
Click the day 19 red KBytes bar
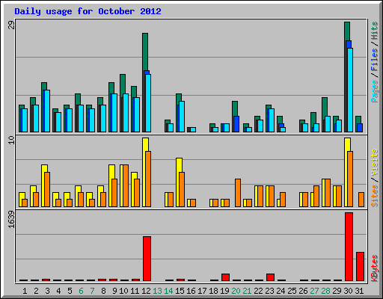(x=225, y=277)
